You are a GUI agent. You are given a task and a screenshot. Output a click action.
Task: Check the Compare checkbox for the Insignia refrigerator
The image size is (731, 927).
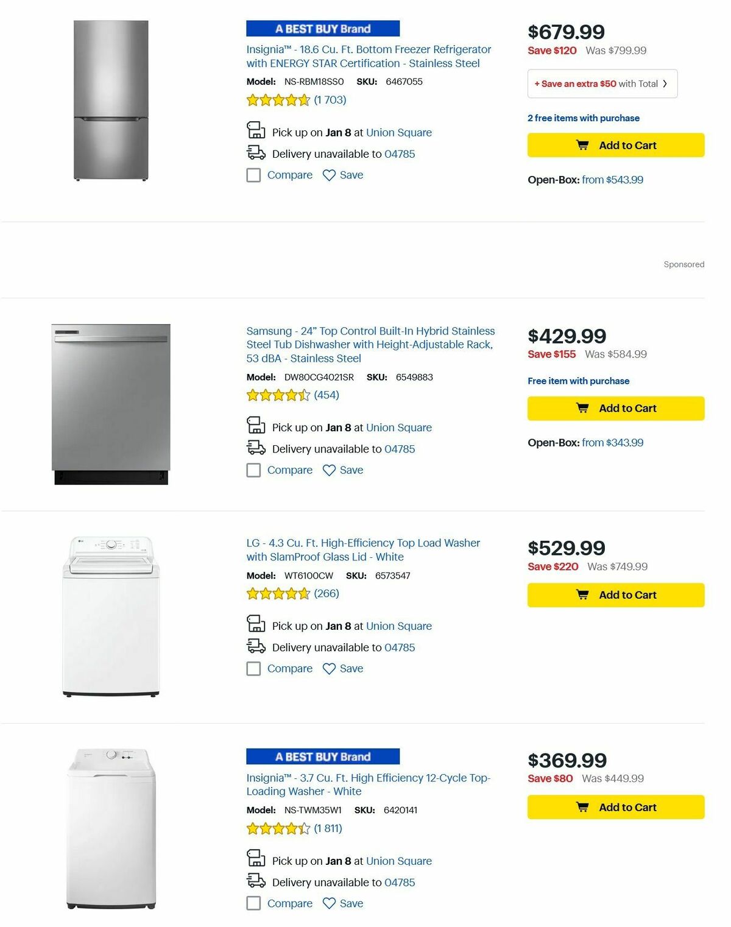click(253, 175)
